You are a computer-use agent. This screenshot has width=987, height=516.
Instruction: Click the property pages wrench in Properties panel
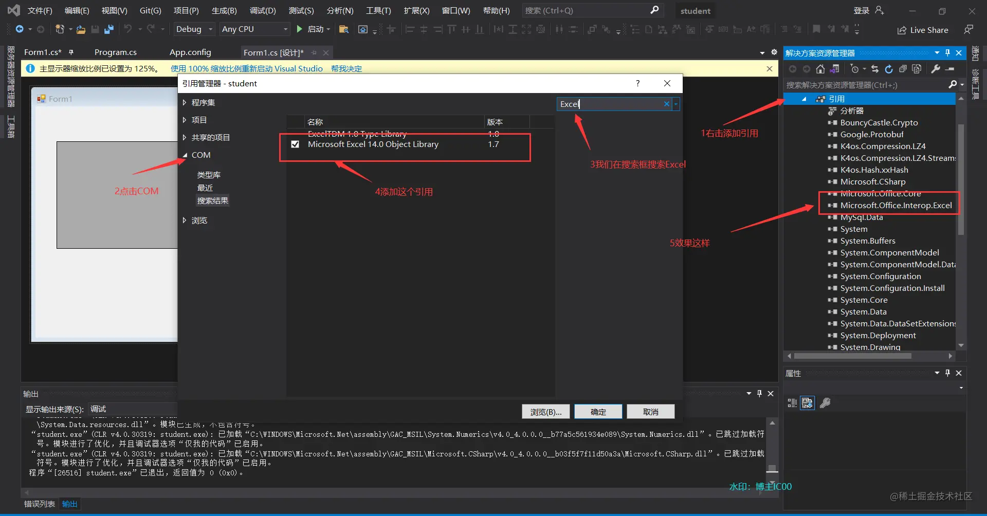tap(825, 403)
